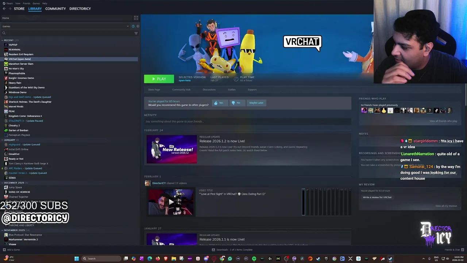This screenshot has width=467, height=263.
Task: Open the Downloads status bar
Action: pos(232,250)
